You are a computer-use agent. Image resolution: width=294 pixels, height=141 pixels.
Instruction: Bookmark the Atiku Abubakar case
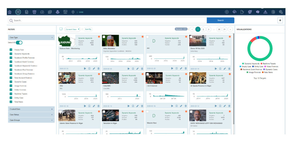[133, 68]
